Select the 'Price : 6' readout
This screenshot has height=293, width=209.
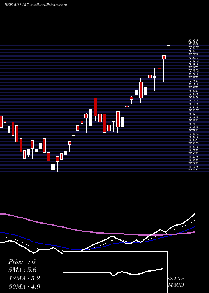[22, 262]
